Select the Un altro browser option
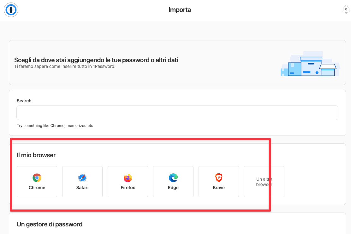 [x=264, y=182]
